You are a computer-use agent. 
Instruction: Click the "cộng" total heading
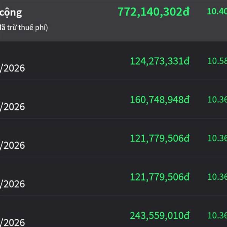pyautogui.click(x=11, y=12)
